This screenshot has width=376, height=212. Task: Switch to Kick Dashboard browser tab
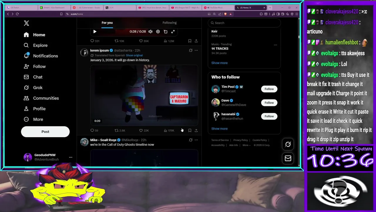pos(54,8)
